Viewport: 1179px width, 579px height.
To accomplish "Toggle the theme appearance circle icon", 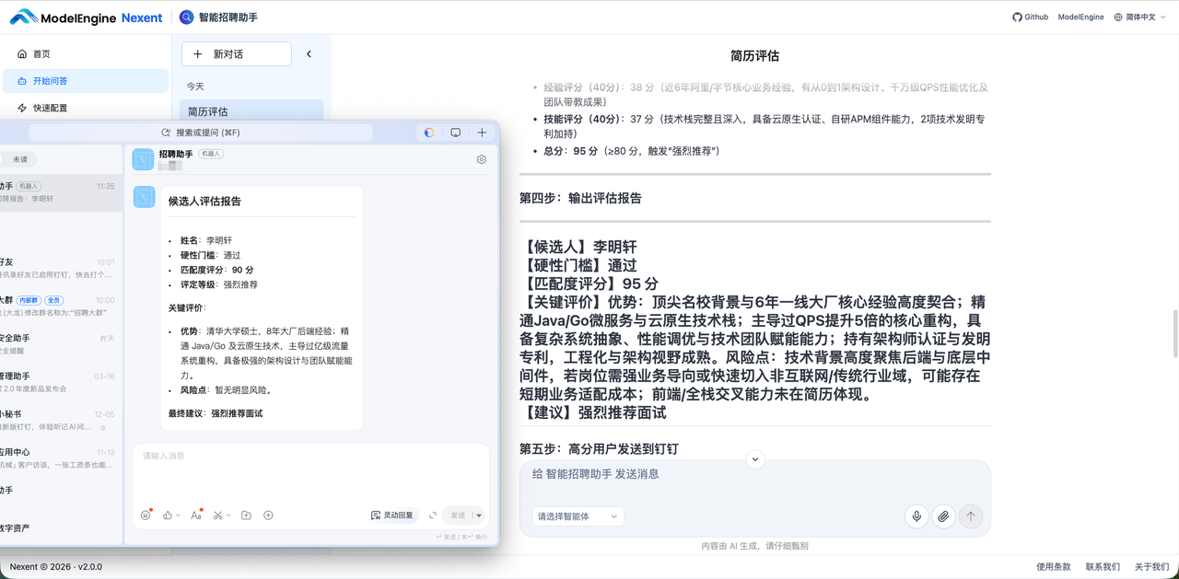I will tap(428, 132).
